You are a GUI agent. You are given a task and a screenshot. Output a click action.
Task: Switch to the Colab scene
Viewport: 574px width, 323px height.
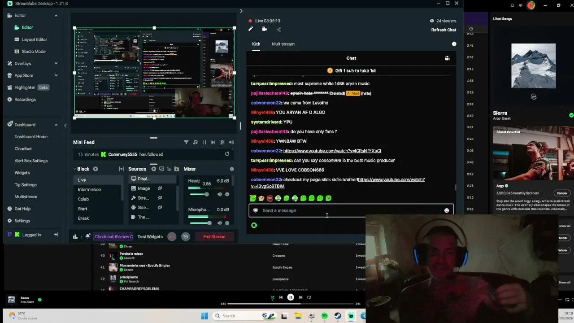point(98,199)
